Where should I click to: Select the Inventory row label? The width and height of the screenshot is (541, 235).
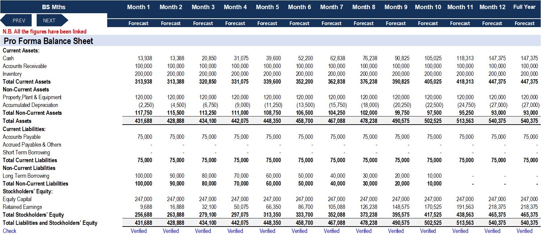(x=12, y=74)
